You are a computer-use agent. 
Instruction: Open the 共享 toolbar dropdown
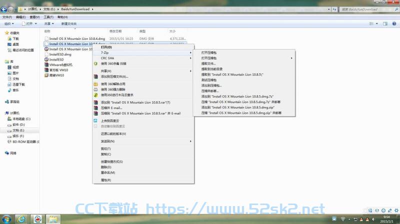click(49, 23)
